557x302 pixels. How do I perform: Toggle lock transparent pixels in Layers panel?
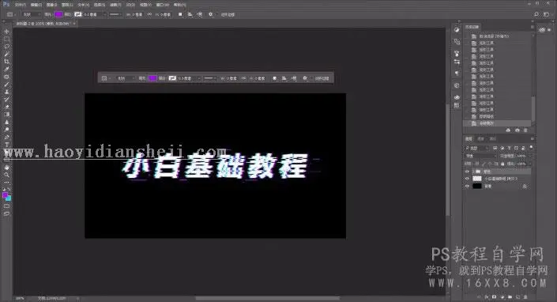point(477,164)
